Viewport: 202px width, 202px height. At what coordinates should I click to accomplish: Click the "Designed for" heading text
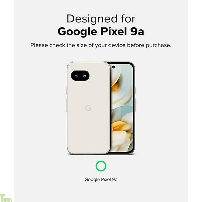(x=101, y=19)
